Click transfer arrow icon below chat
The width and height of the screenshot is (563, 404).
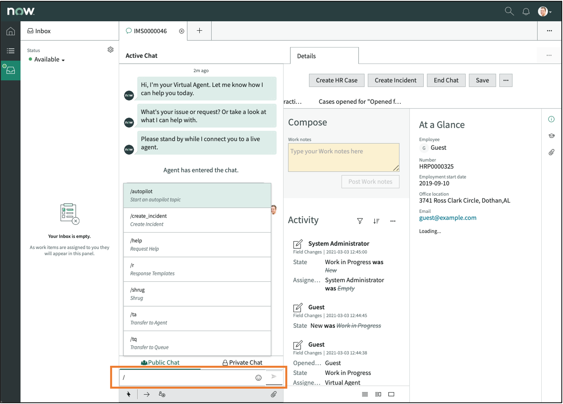click(147, 395)
